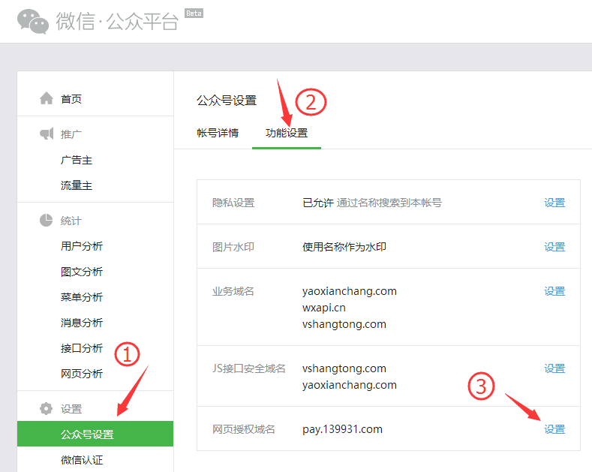Image resolution: width=592 pixels, height=472 pixels.
Task: Click 设置 link for 图片水印 row
Action: click(554, 247)
